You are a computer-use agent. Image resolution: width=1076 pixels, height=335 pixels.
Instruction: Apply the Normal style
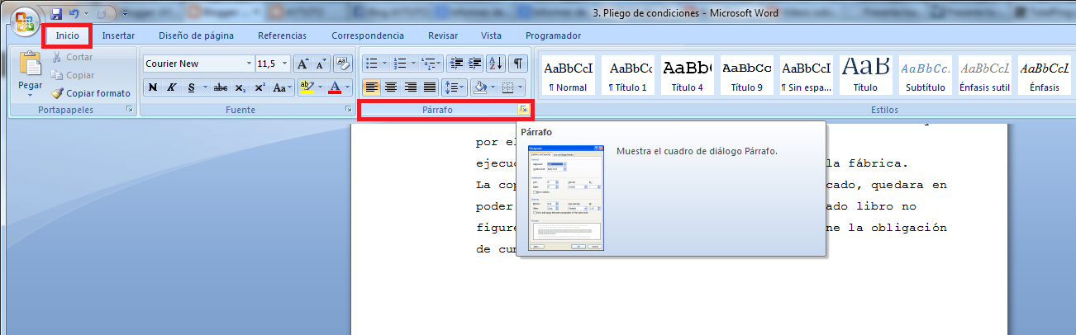[x=568, y=75]
